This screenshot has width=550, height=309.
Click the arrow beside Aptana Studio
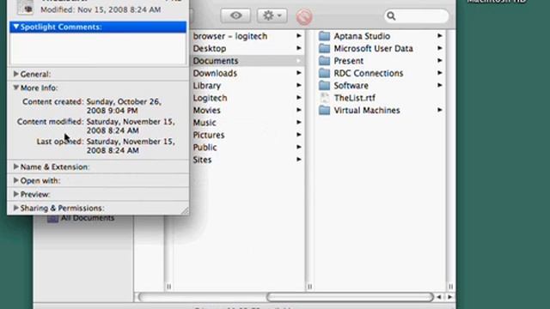click(x=439, y=36)
